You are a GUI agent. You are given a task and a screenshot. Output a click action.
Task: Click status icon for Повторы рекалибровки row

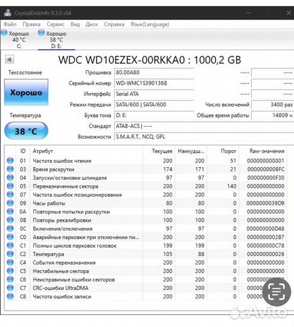point(10,220)
